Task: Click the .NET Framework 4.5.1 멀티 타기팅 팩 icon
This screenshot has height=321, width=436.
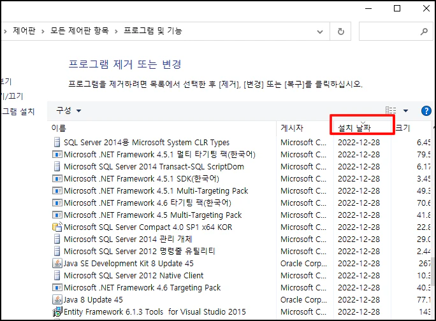Action: [57, 154]
